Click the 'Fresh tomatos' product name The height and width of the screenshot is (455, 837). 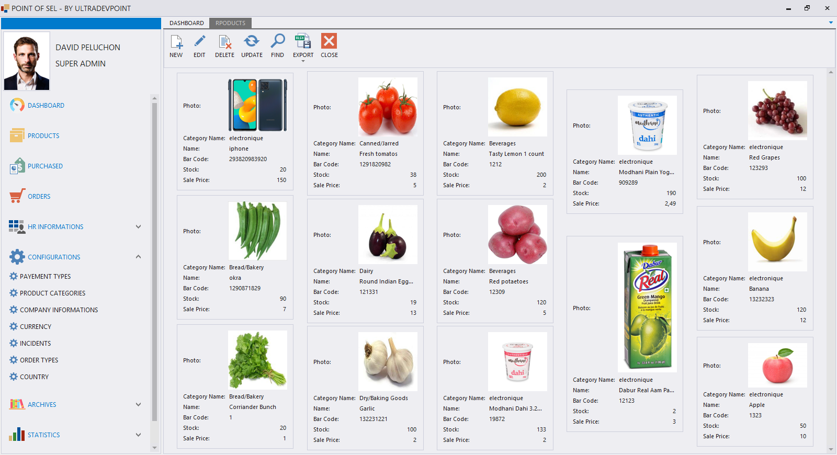coord(378,154)
